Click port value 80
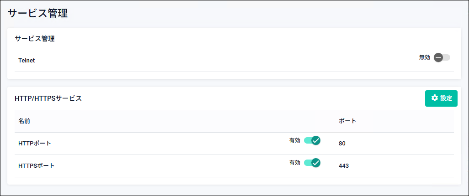Image resolution: width=469 pixels, height=196 pixels. (342, 144)
